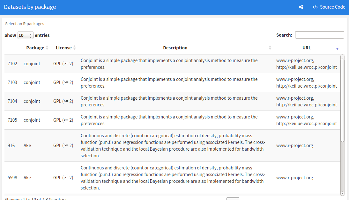Sort by Description column sort arrows
Screen dimensions: 349x200
[x=270, y=48]
